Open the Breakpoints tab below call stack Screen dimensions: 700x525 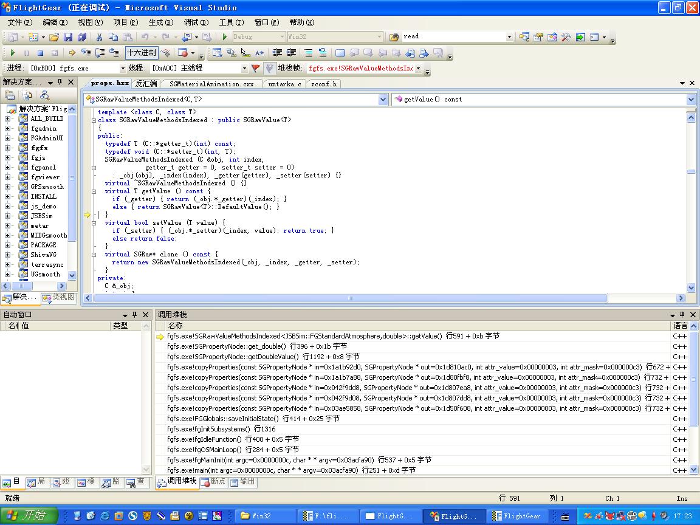[x=214, y=482]
